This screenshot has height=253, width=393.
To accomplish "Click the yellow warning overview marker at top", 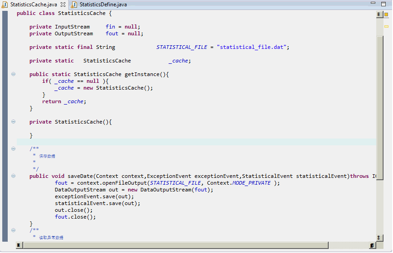I will 386,14.
